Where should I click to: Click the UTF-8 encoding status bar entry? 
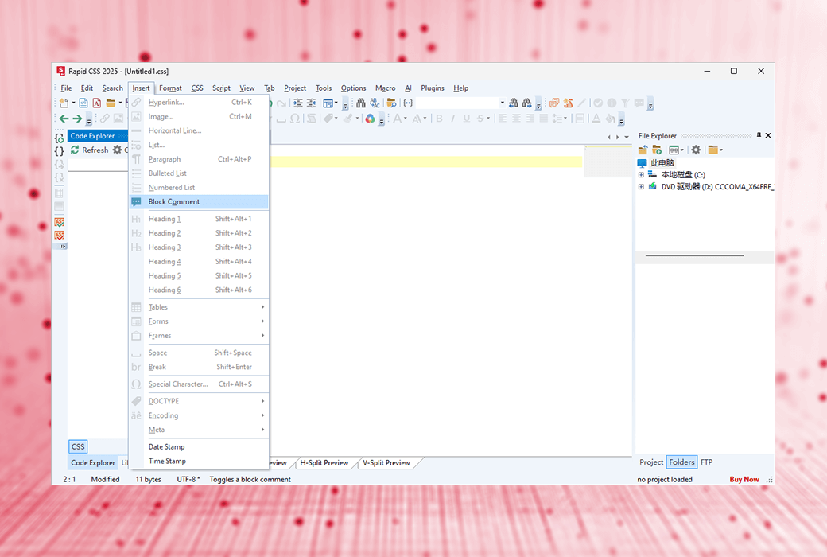pyautogui.click(x=188, y=479)
